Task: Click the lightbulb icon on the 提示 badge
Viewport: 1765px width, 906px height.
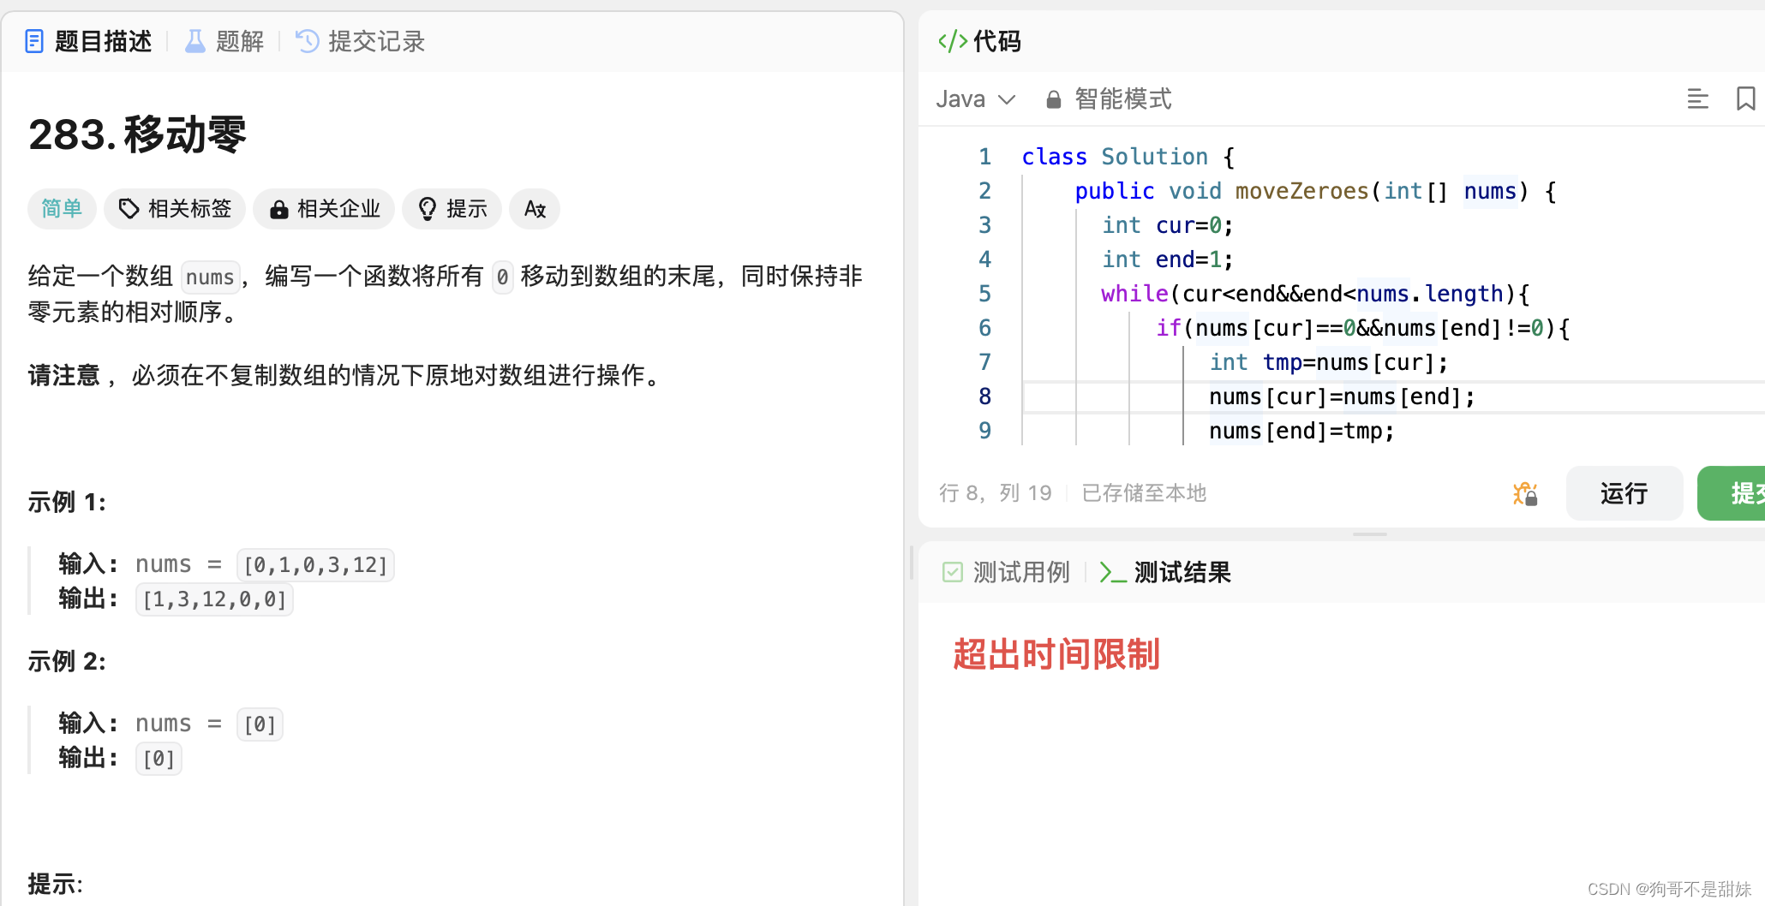Action: (428, 208)
